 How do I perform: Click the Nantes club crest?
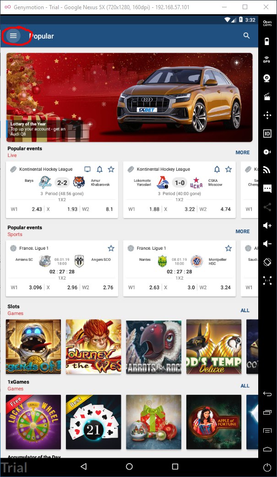[x=163, y=261]
